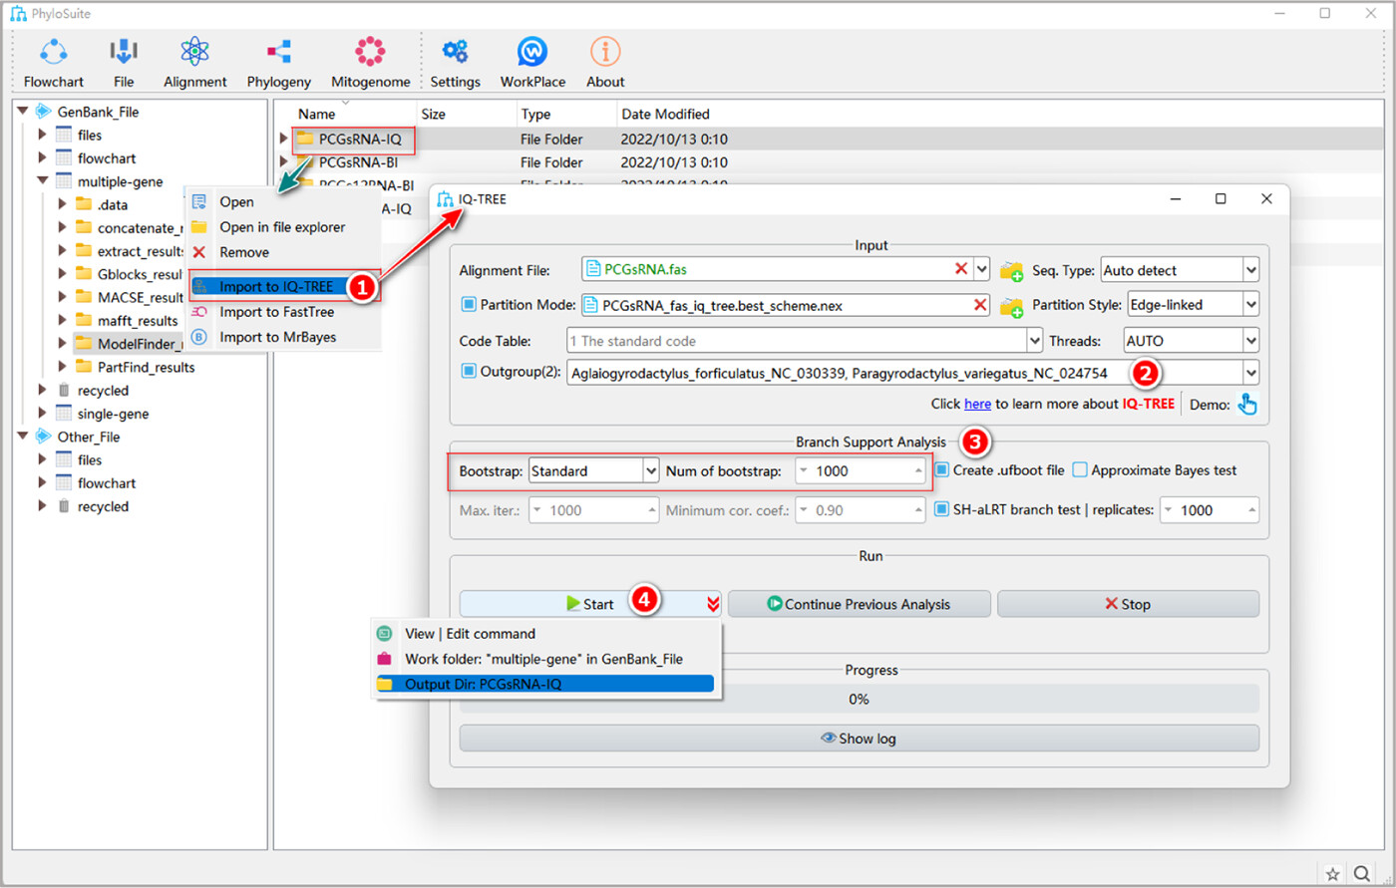Image resolution: width=1396 pixels, height=888 pixels.
Task: Toggle the Partition Mode checkbox
Action: click(x=469, y=304)
